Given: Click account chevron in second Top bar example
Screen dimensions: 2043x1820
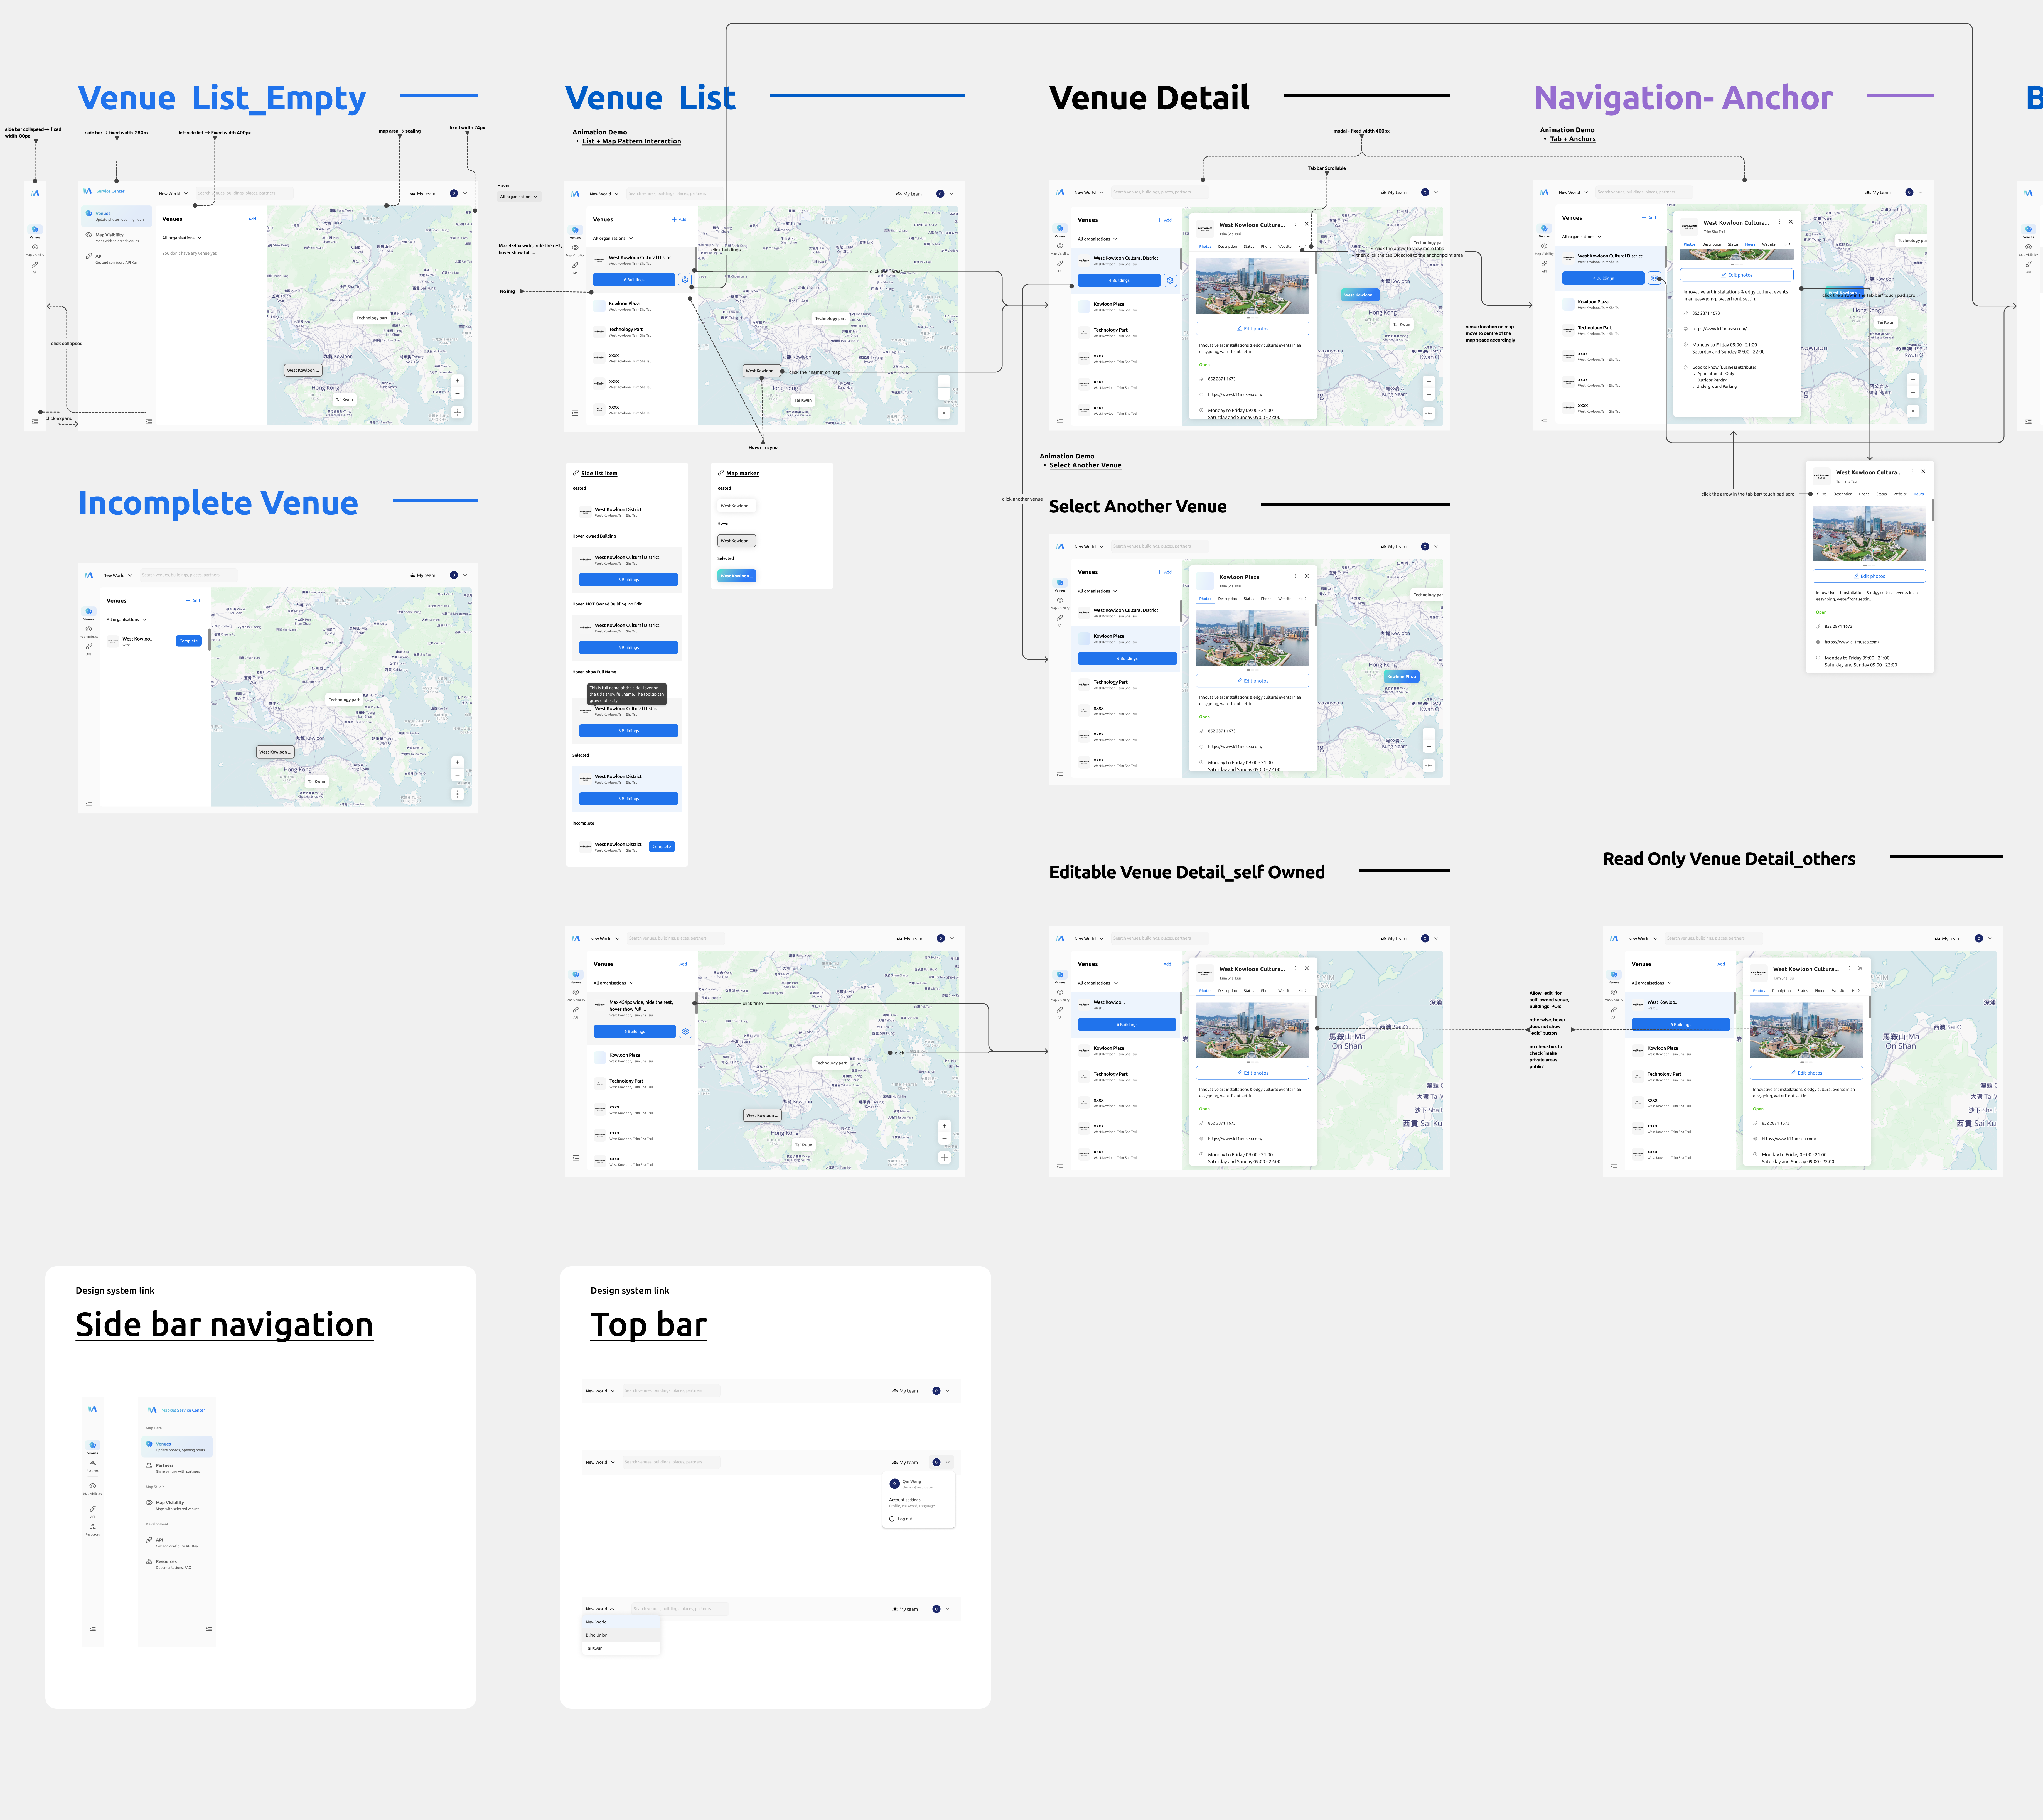Looking at the screenshot, I should [948, 1462].
